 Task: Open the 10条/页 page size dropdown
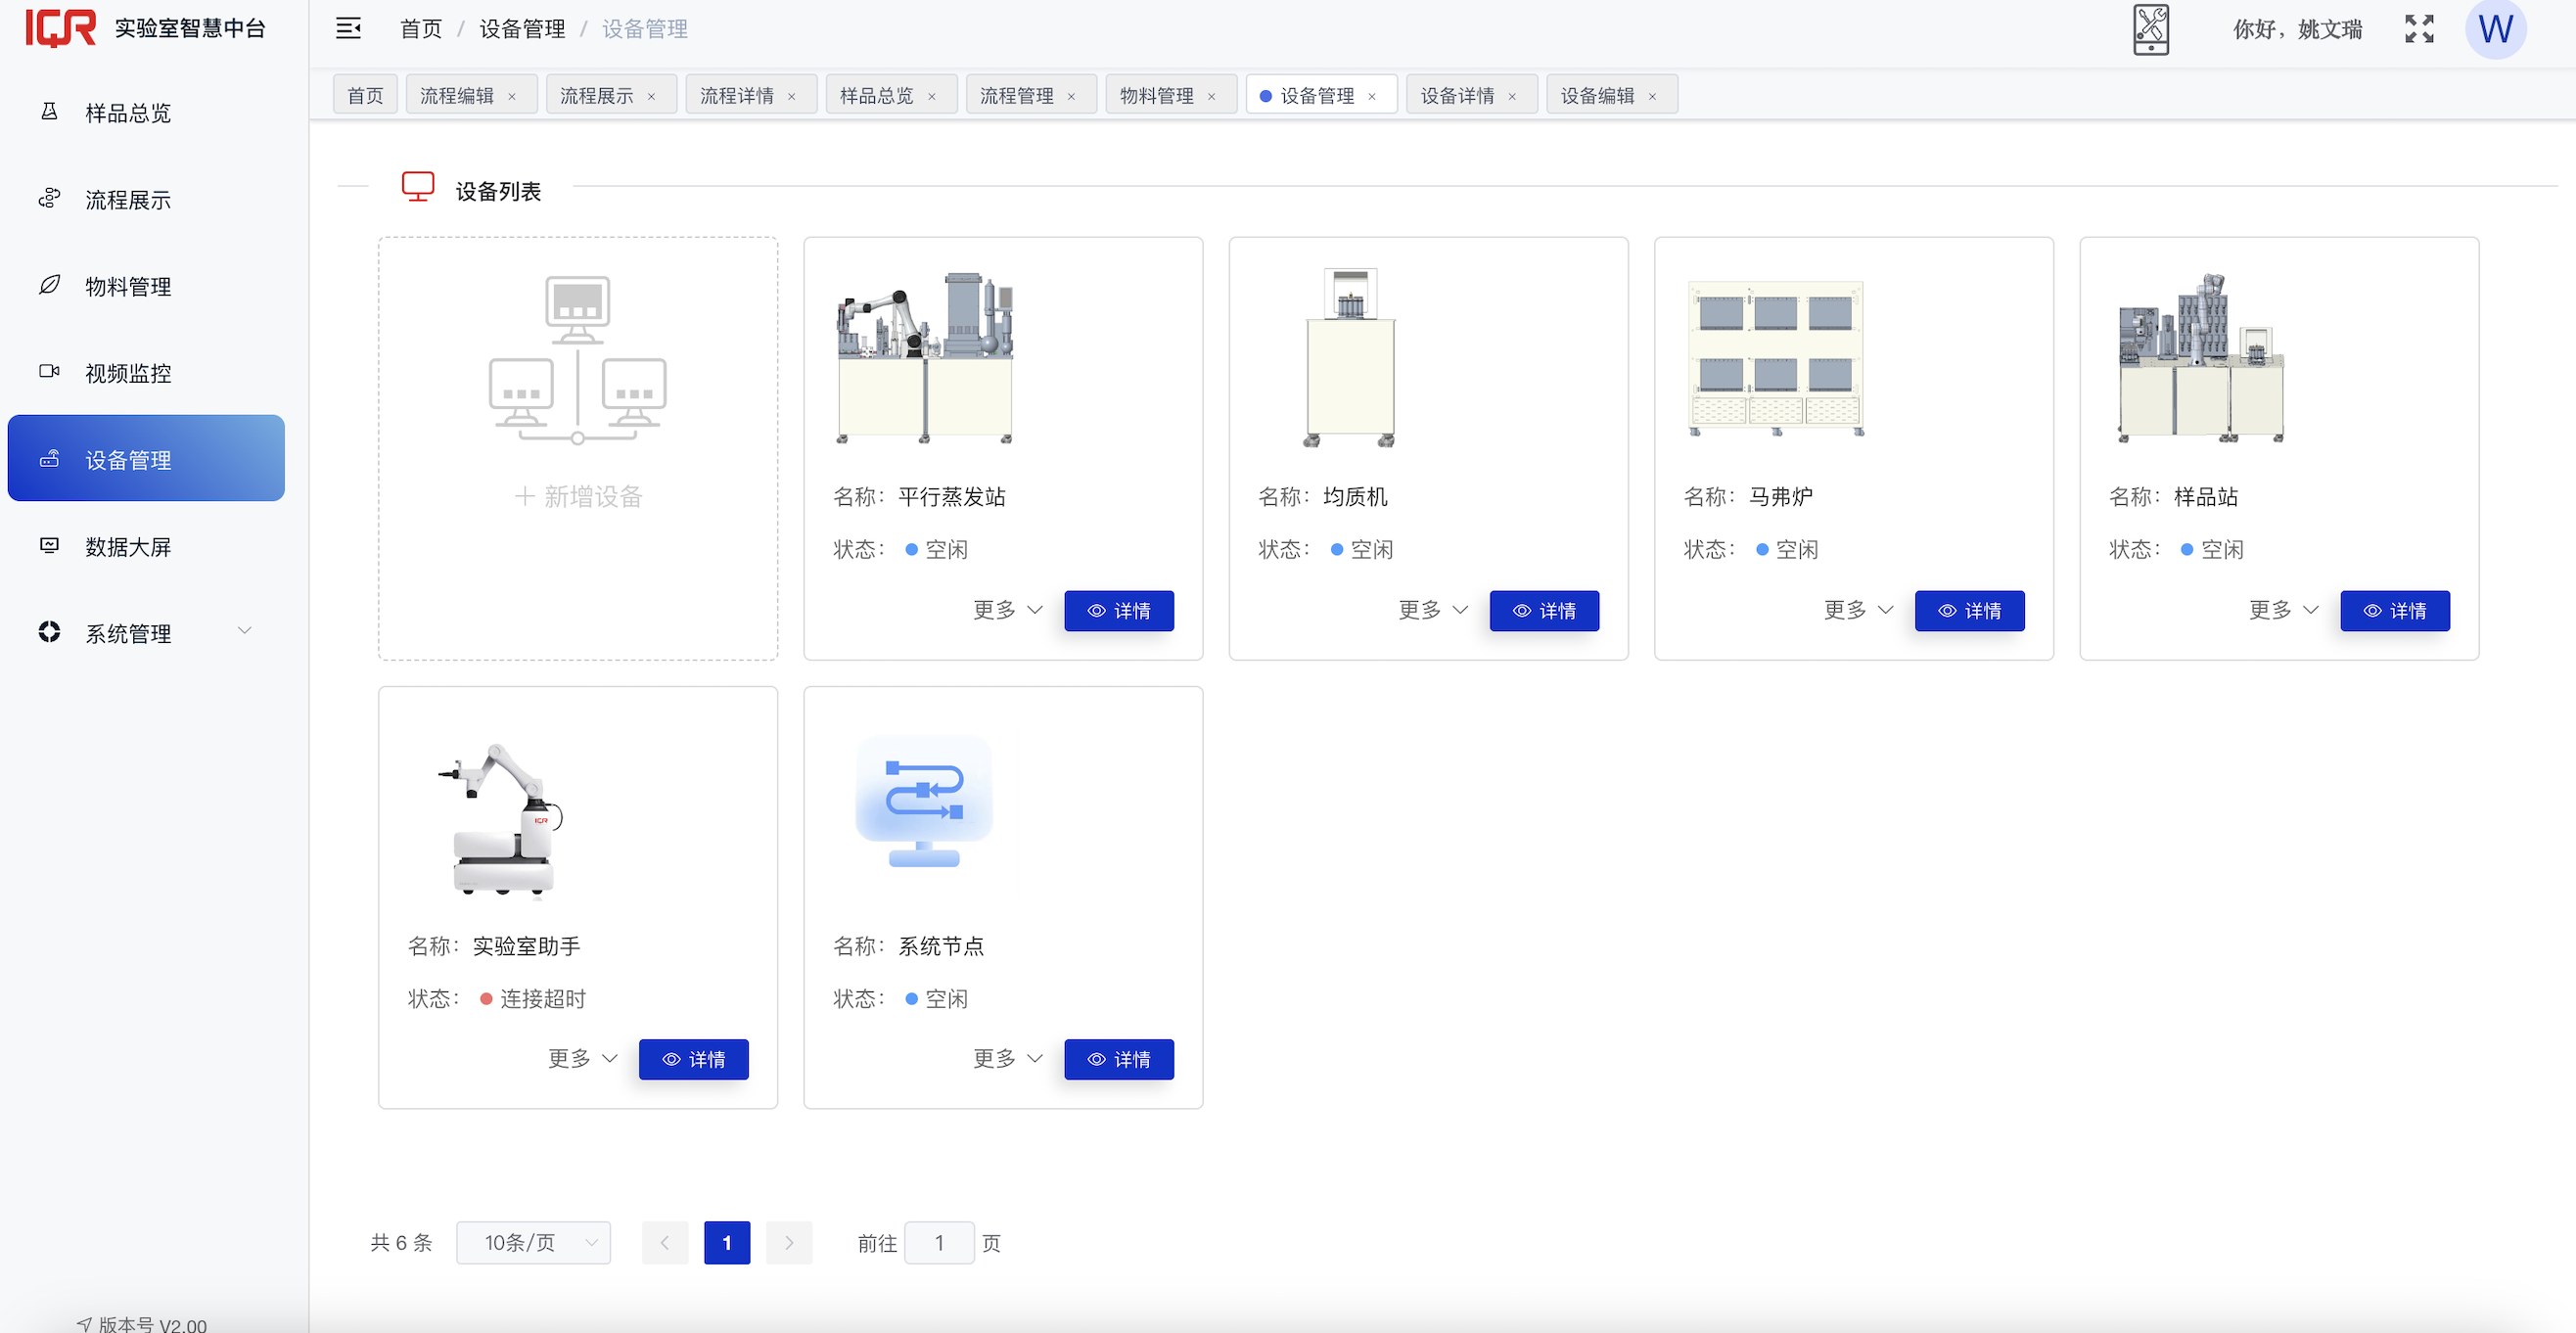533,1242
